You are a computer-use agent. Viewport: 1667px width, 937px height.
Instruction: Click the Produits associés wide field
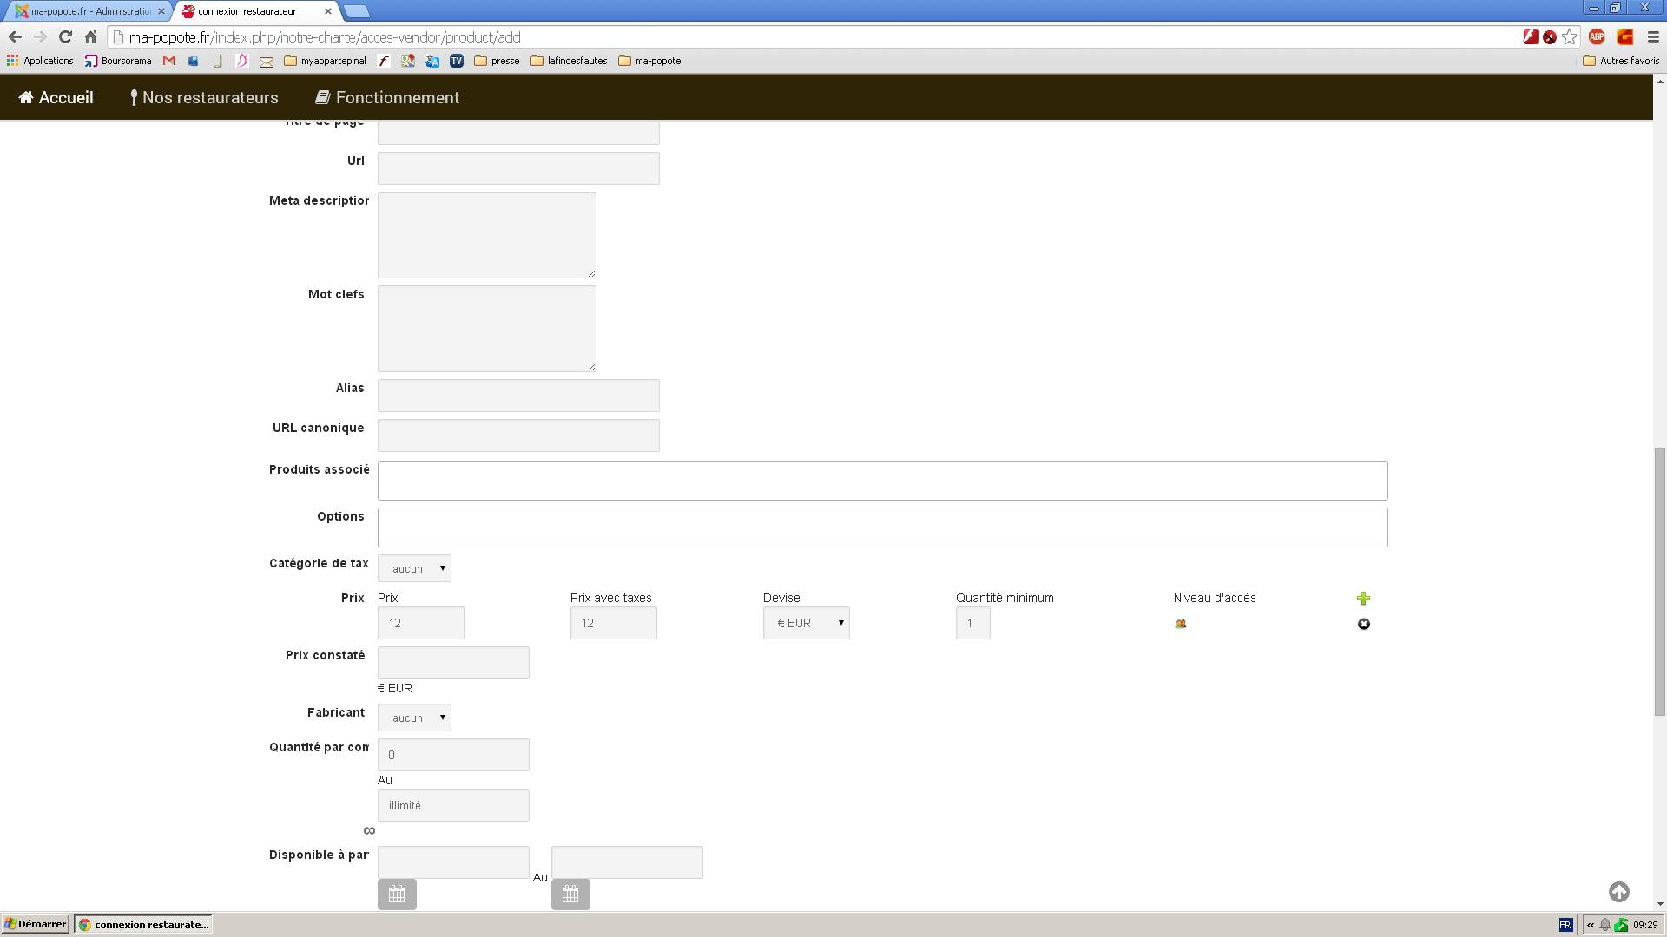click(x=882, y=481)
